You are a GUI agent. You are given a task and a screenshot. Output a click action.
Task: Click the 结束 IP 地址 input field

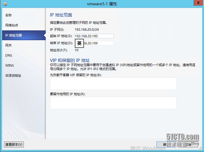pos(94,43)
